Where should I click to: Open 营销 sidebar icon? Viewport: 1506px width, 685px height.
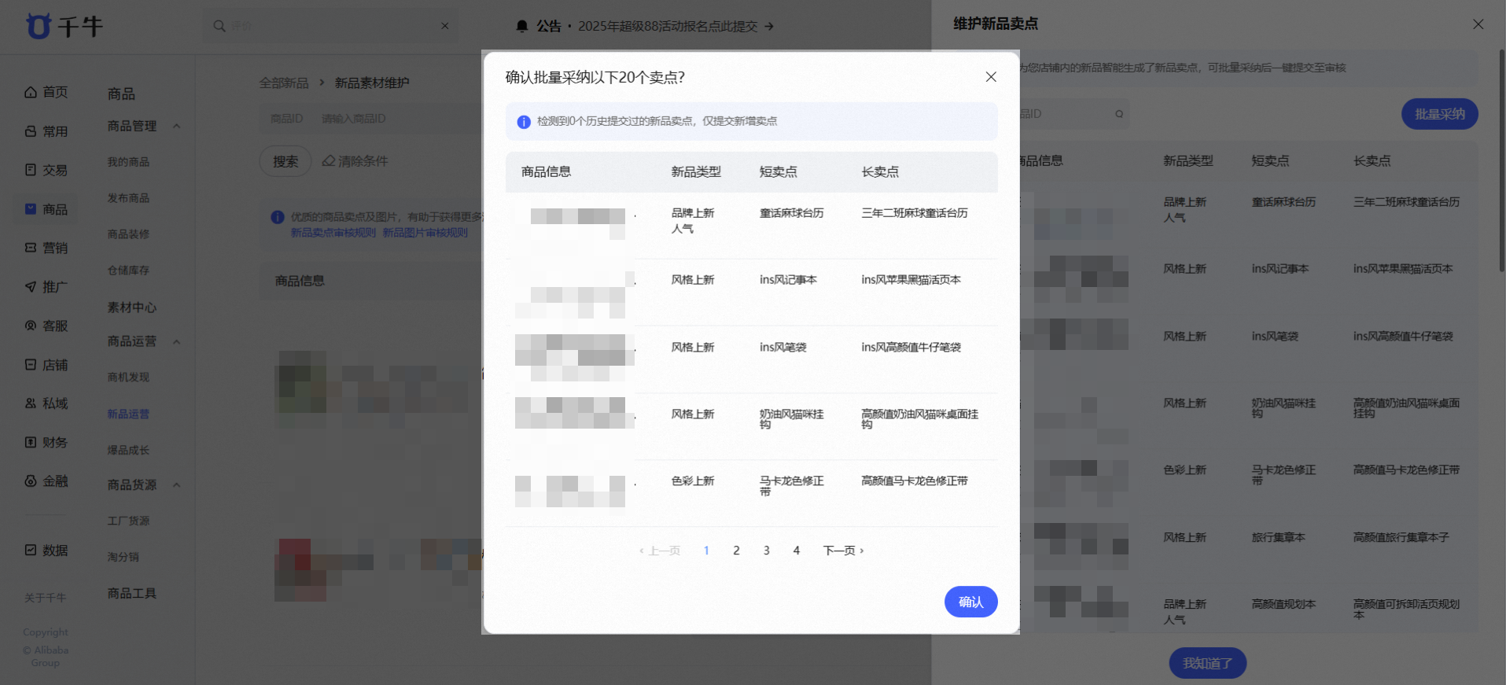click(x=31, y=248)
